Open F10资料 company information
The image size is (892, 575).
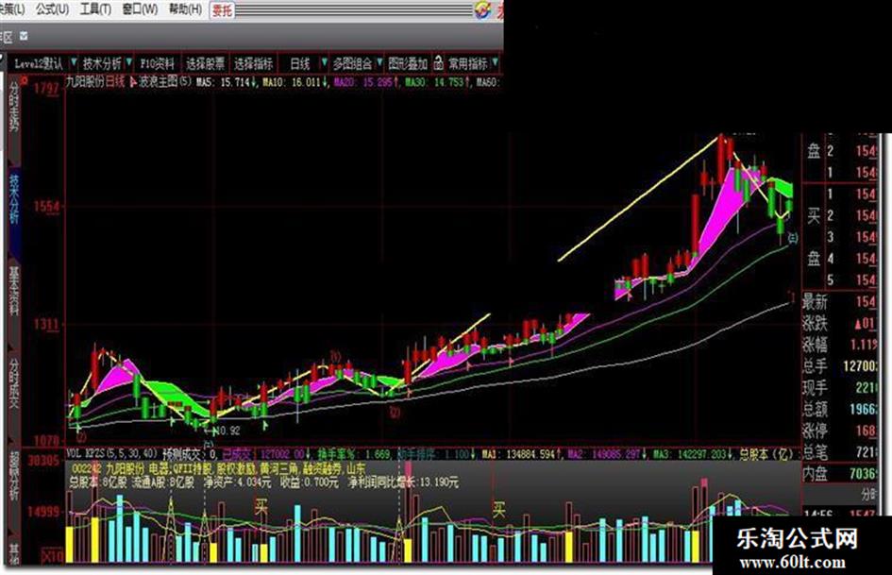(x=157, y=63)
